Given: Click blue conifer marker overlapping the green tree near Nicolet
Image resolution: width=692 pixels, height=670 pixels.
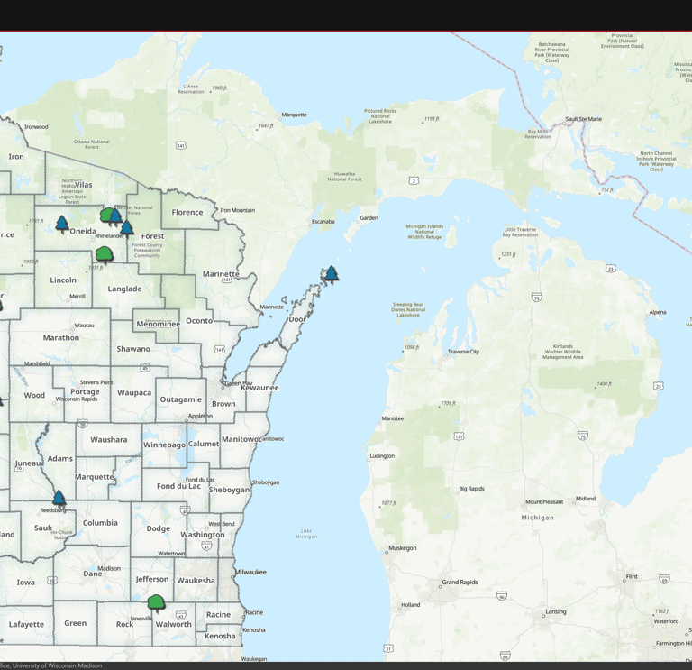Looking at the screenshot, I should tap(115, 216).
